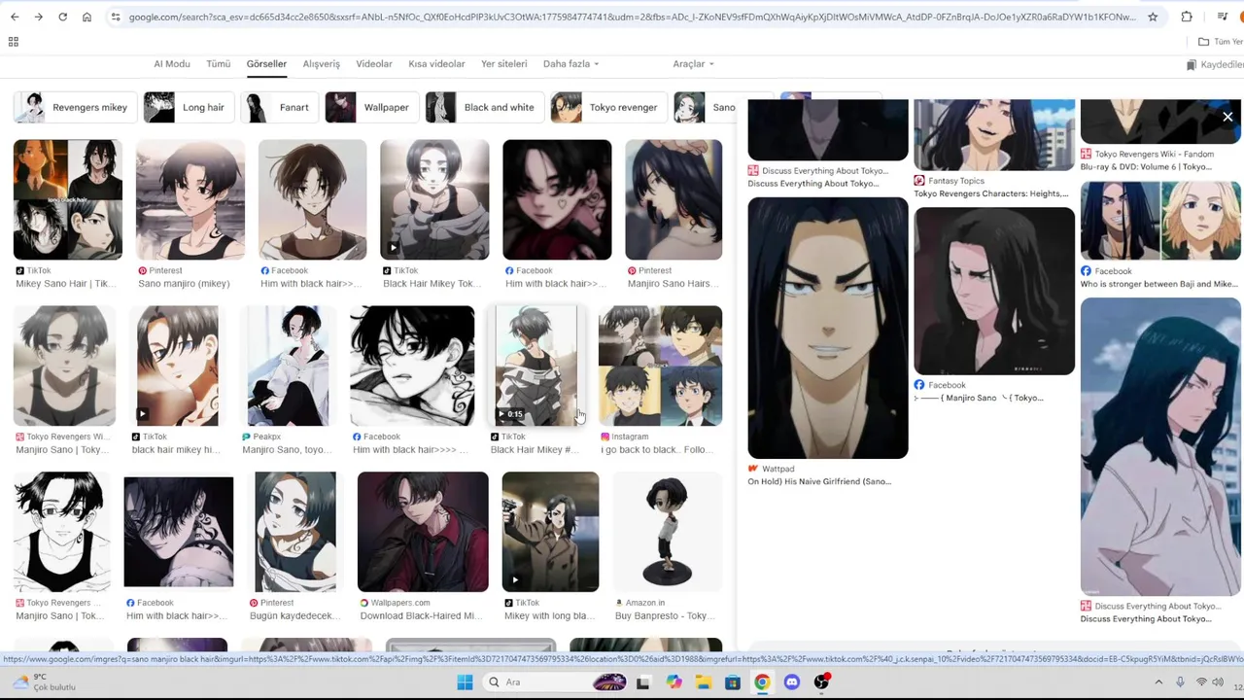
Task: Expand the Daha fazla dropdown
Action: pos(570,63)
